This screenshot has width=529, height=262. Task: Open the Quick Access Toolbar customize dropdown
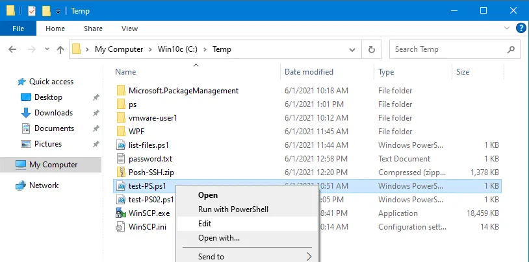[58, 12]
